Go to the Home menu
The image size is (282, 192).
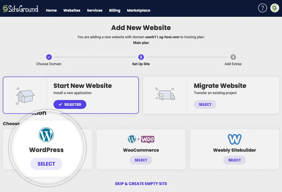click(51, 10)
